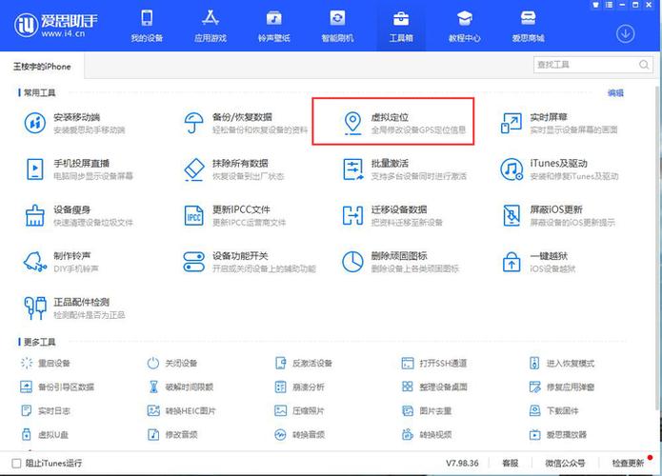Click into the 查找工具 search field

click(586, 65)
